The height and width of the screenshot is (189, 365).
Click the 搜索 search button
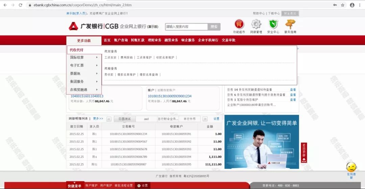click(214, 27)
